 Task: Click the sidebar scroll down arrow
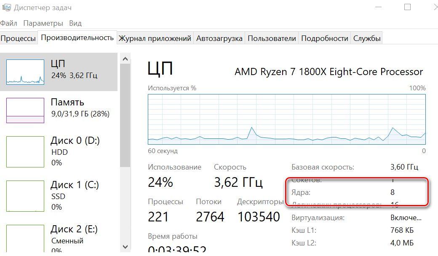[x=125, y=247]
